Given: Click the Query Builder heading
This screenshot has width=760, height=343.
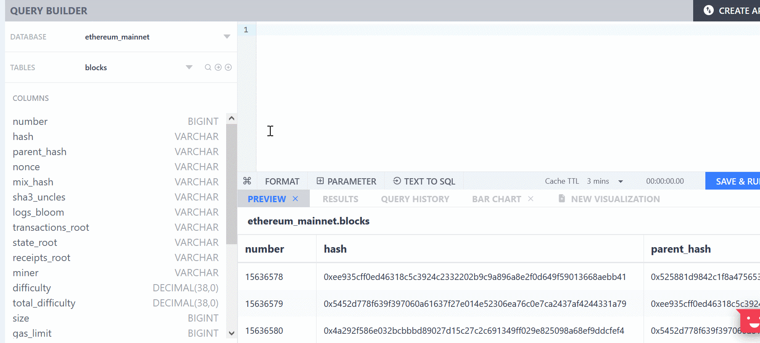Looking at the screenshot, I should click(49, 11).
